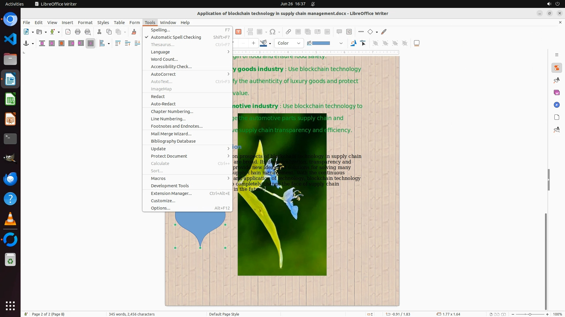Toggle Automatic Spell Checking off
Viewport: 565px width, 317px height.
pos(176,37)
